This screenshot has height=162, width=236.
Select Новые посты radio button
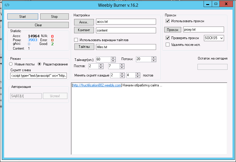(x=11, y=64)
